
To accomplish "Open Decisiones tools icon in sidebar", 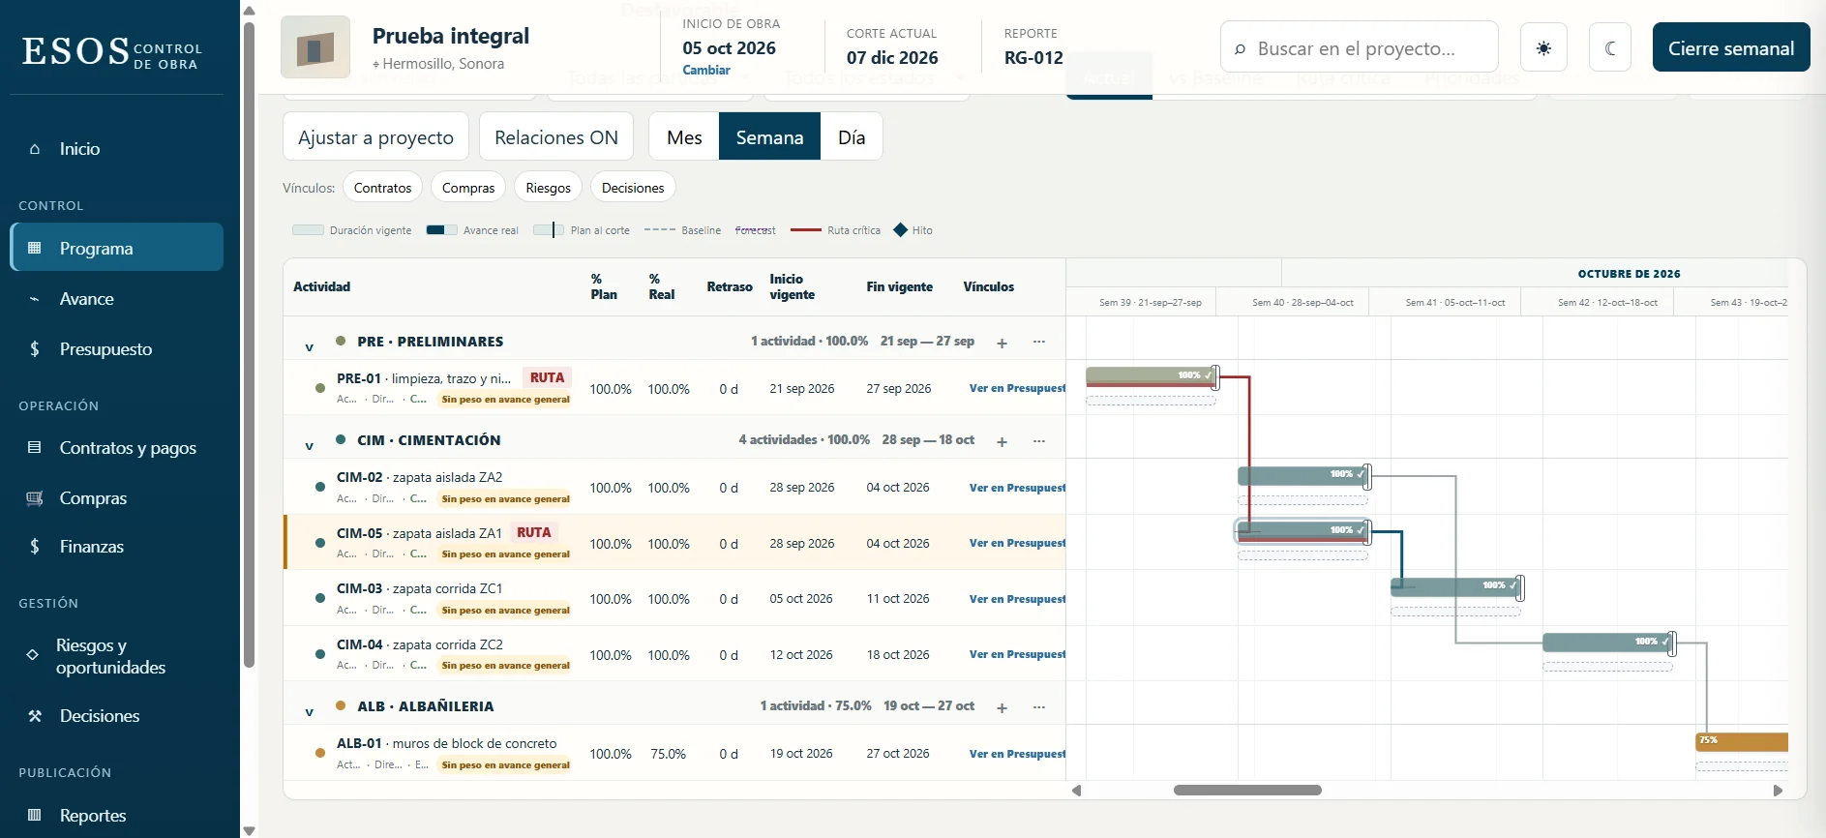I will 35,716.
